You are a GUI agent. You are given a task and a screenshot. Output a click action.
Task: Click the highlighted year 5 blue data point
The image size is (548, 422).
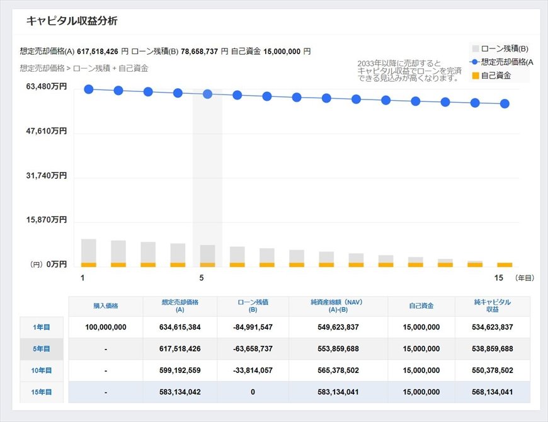[x=207, y=94]
